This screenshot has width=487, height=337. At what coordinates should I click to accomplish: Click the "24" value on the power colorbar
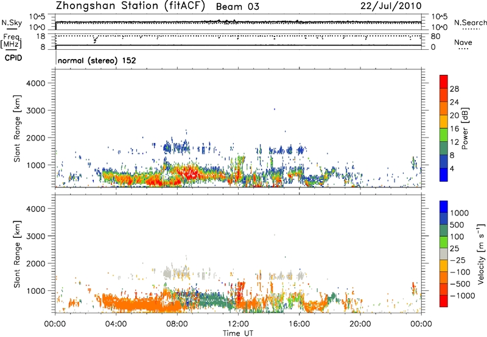(454, 102)
